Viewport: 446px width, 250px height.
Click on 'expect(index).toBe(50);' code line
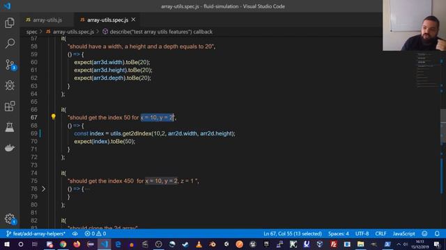pos(105,141)
